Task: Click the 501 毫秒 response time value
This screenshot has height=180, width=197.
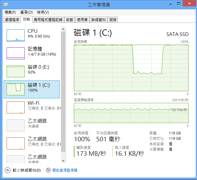Action: pyautogui.click(x=108, y=139)
